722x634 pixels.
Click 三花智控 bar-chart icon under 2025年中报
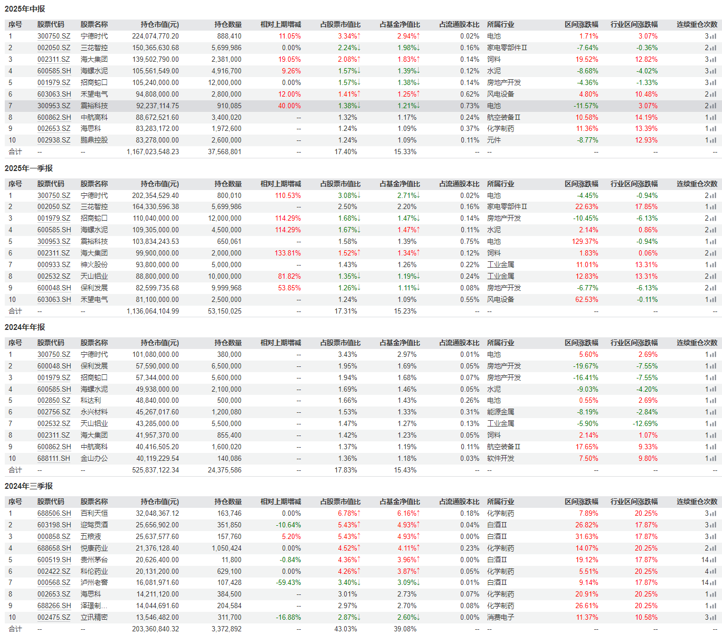713,48
